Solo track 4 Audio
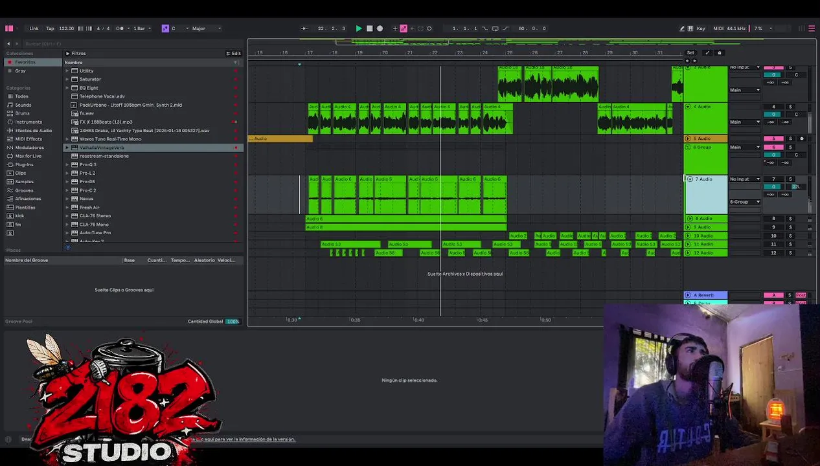This screenshot has height=466, width=820. point(790,107)
